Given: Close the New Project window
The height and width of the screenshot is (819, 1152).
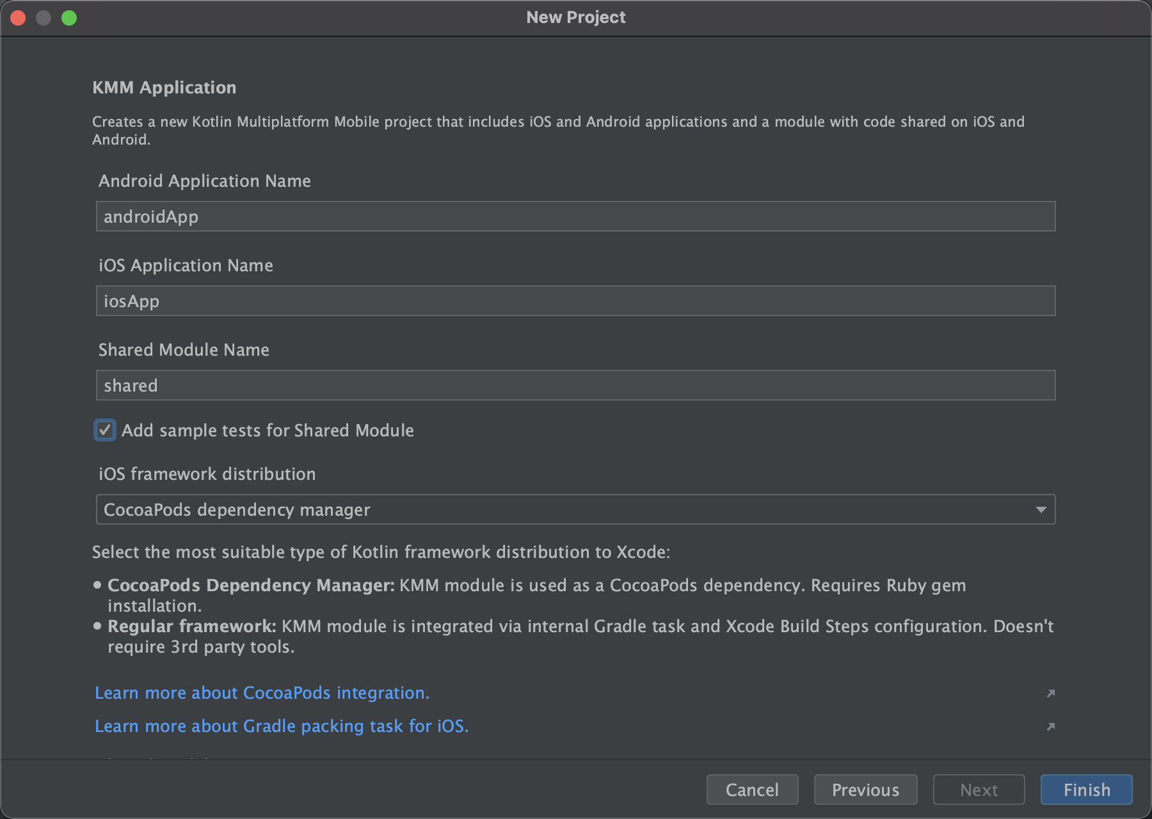Looking at the screenshot, I should click(18, 18).
